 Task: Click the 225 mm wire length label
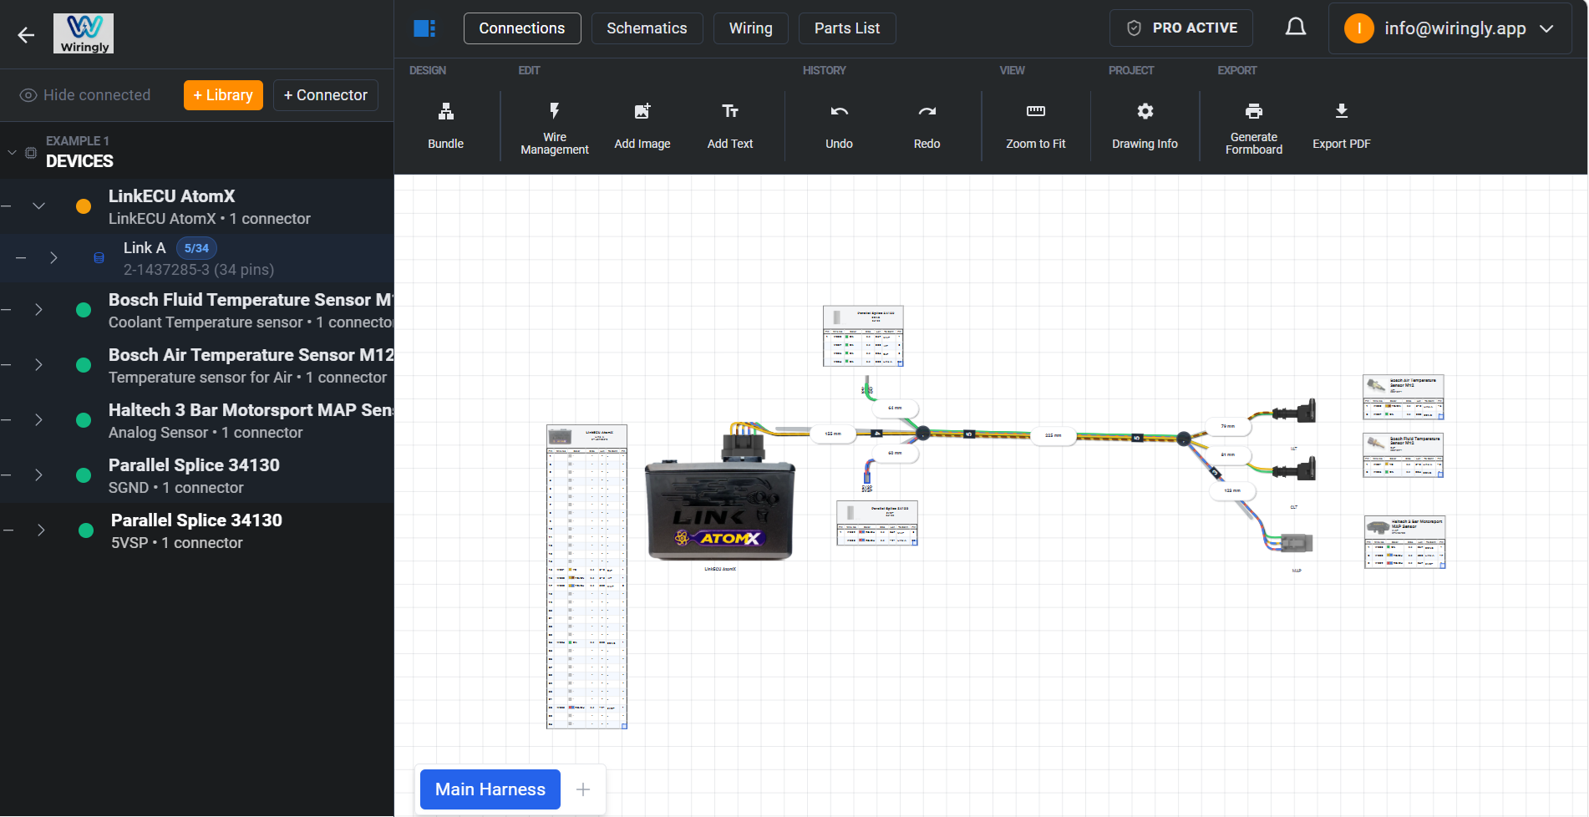coord(1053,435)
